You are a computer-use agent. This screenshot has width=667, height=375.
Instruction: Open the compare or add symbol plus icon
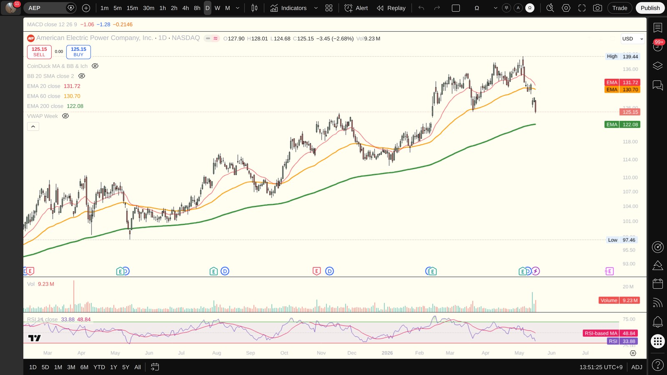click(x=86, y=8)
